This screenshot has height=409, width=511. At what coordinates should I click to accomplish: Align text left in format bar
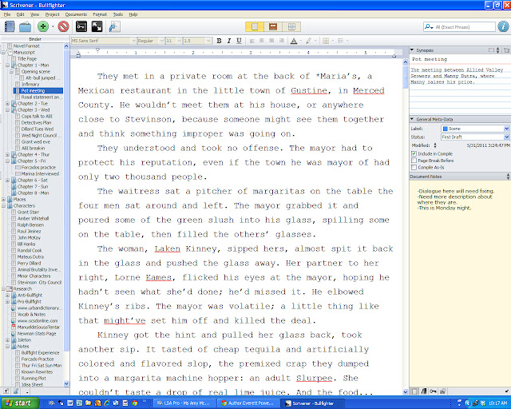point(252,41)
